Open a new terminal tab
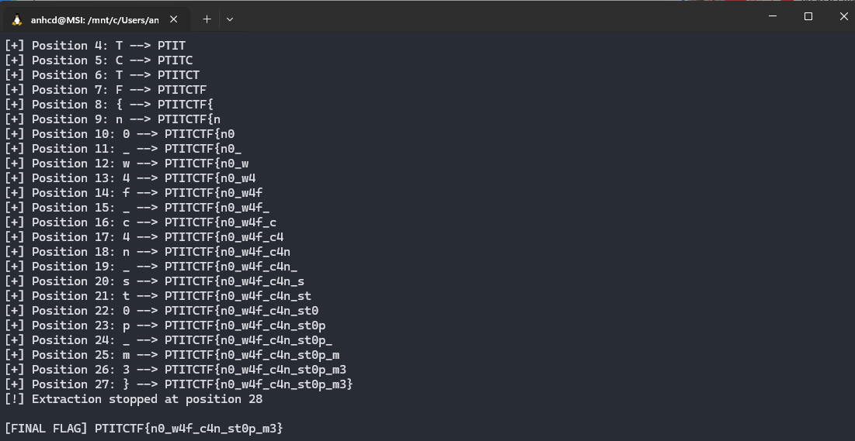 (x=207, y=19)
